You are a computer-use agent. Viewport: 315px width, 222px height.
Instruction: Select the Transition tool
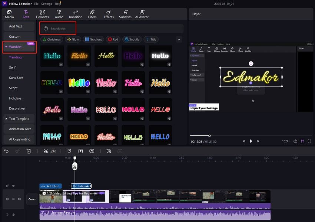coord(75,14)
